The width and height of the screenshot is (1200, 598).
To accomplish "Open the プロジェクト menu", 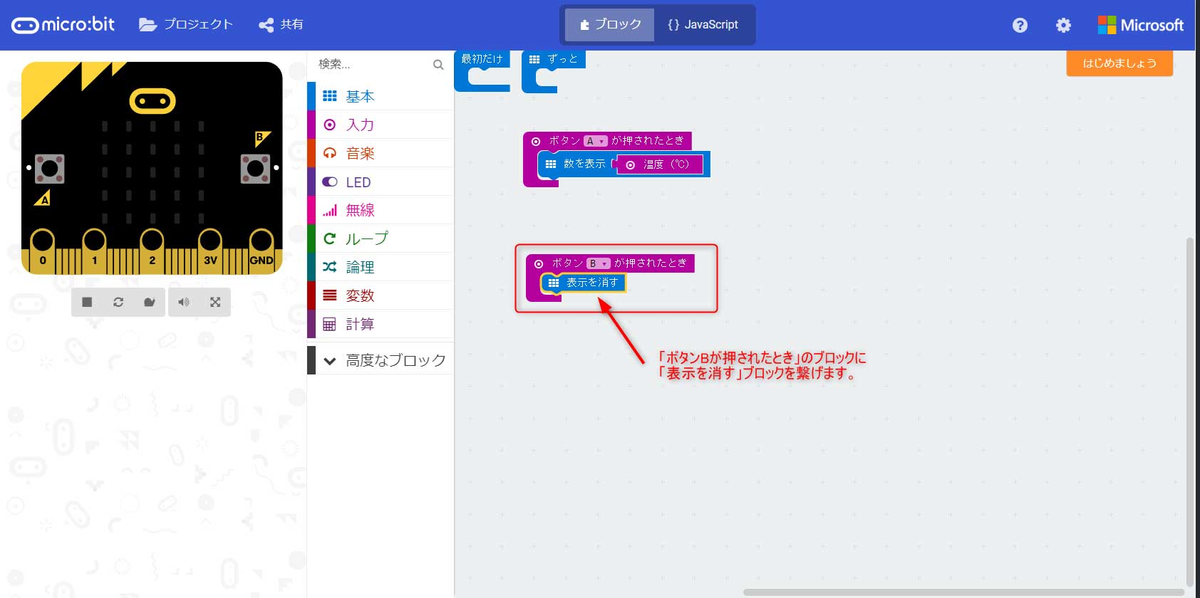I will pos(186,25).
